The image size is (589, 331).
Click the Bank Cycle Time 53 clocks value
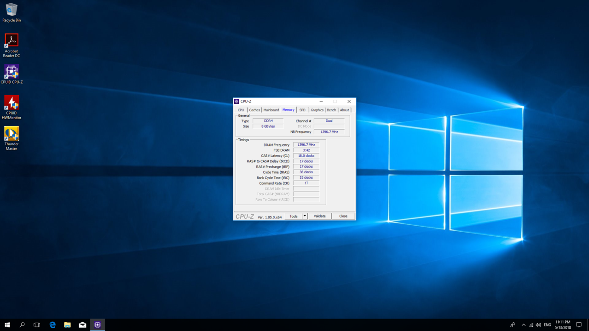306,177
